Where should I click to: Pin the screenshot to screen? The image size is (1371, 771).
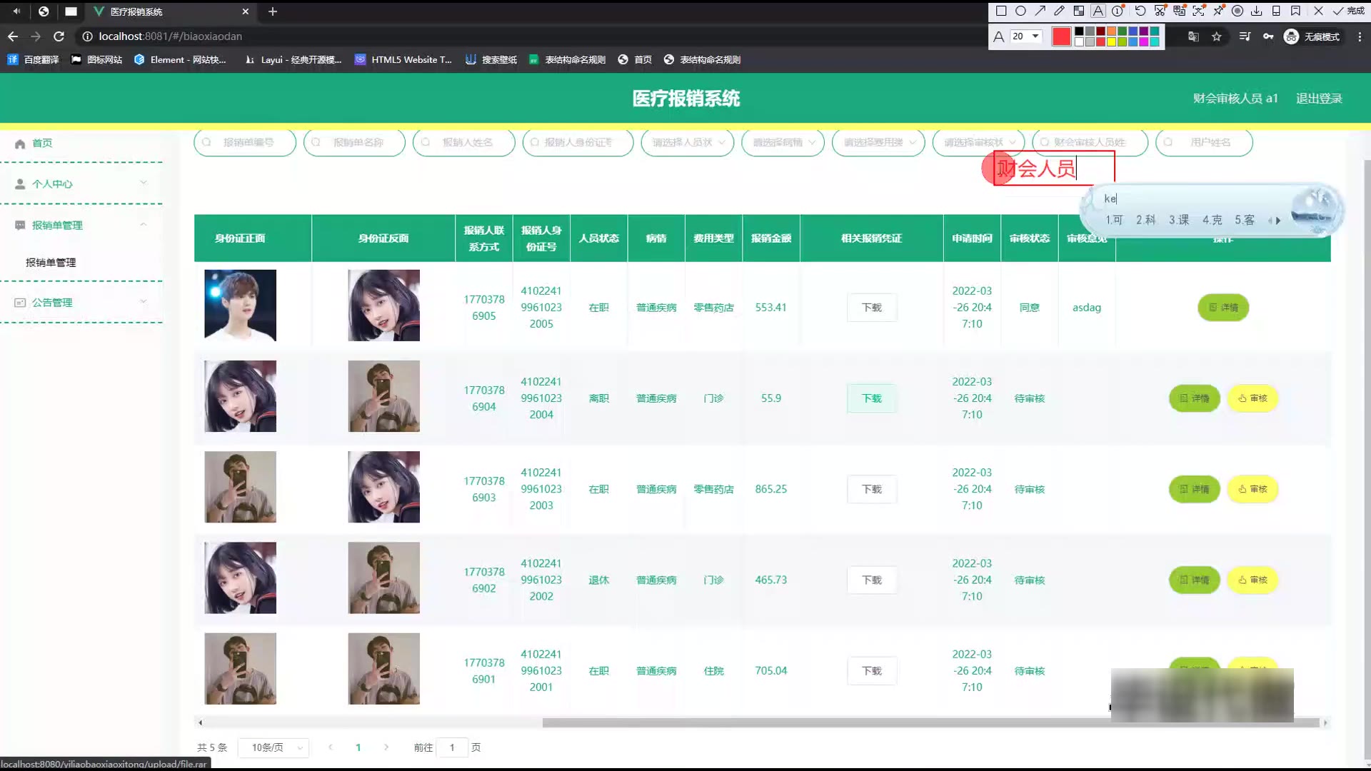[x=1218, y=11]
